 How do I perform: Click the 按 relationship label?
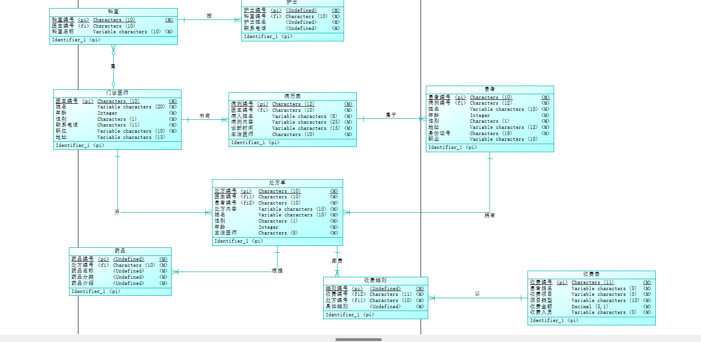coord(209,16)
